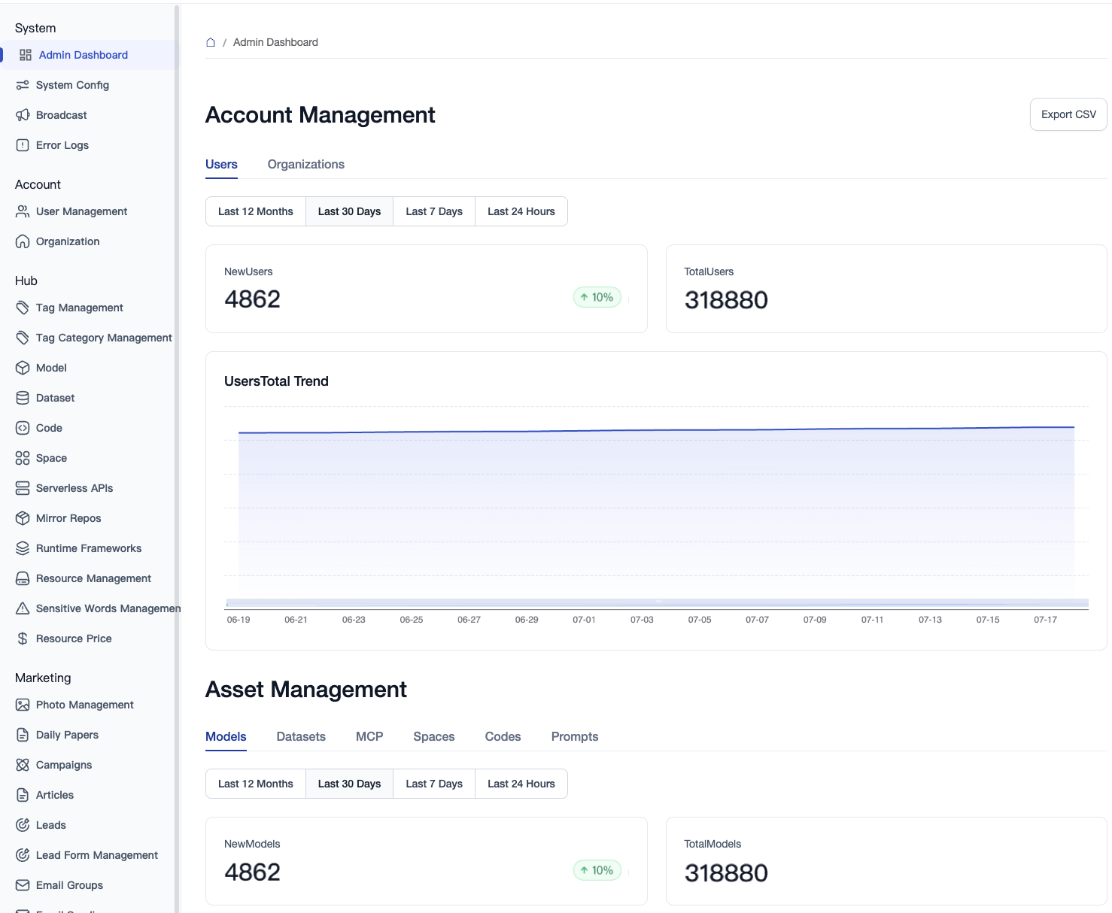1112x913 pixels.
Task: Select Last 12 Months for users
Action: click(x=256, y=211)
